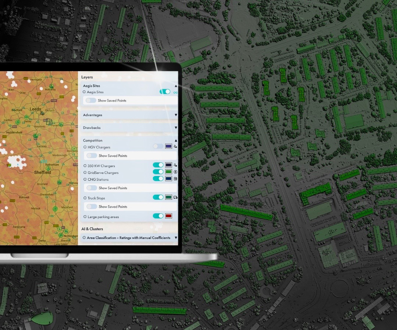Click the Bradford label on the map
The width and height of the screenshot is (397, 330).
(17, 110)
